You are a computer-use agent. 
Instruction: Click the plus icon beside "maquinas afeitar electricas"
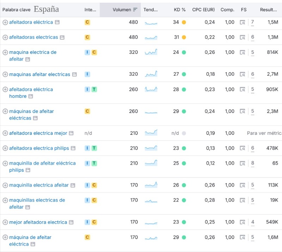pos(5,74)
